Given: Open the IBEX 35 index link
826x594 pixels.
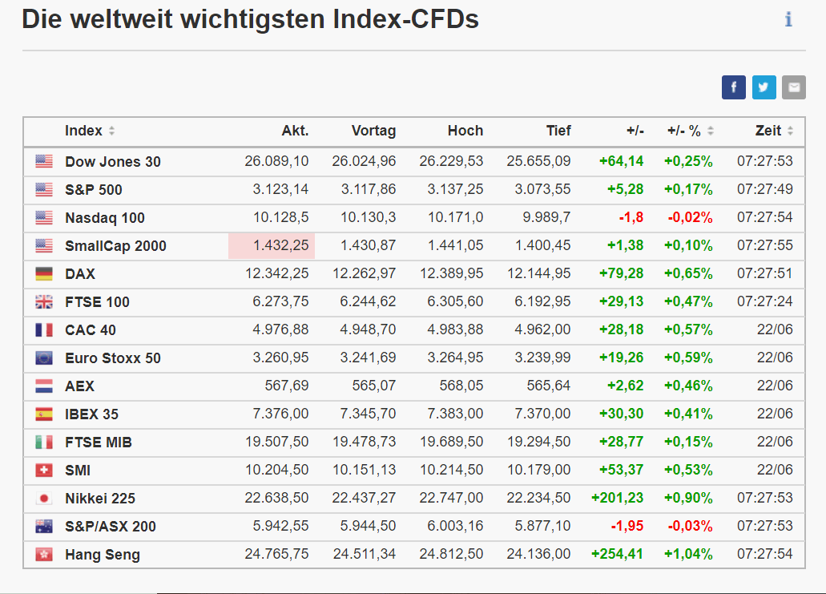Looking at the screenshot, I should click(92, 414).
